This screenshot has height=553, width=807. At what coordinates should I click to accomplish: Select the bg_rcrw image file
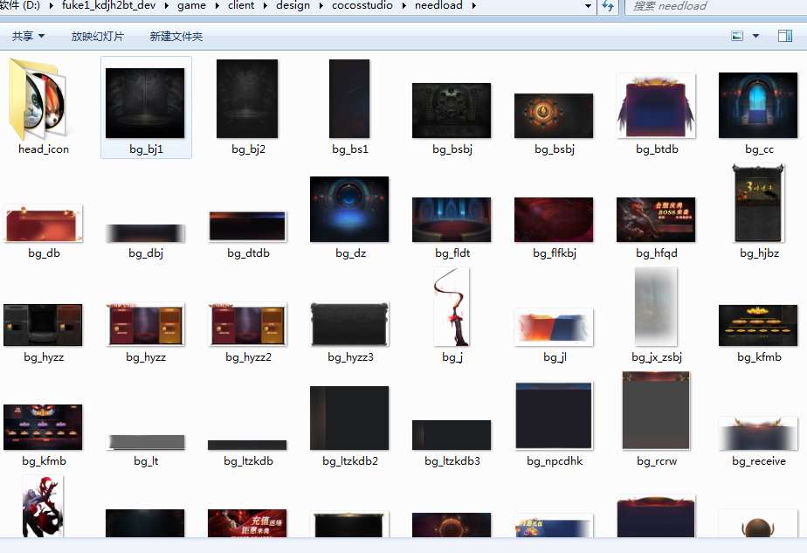(656, 411)
